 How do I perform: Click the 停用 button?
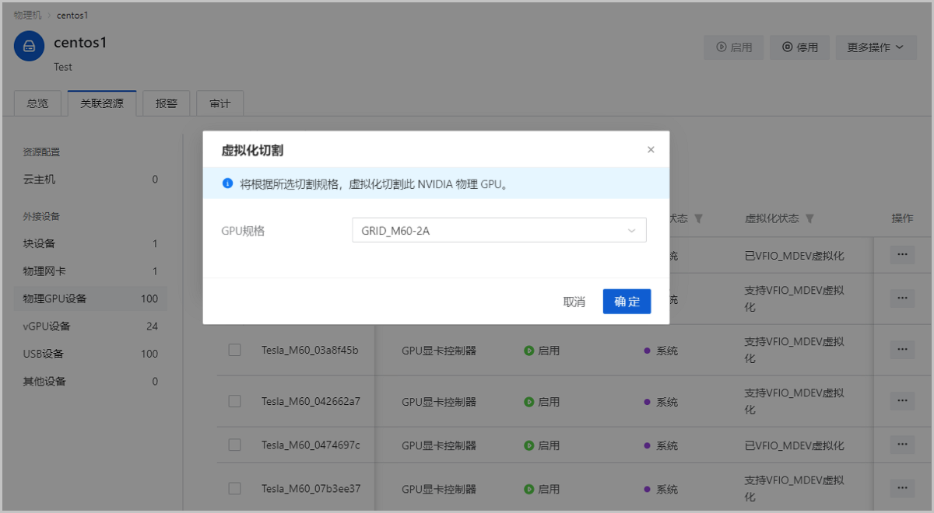(799, 47)
